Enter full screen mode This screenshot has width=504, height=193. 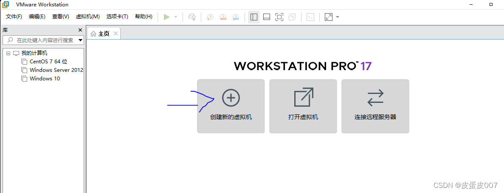coord(279,17)
